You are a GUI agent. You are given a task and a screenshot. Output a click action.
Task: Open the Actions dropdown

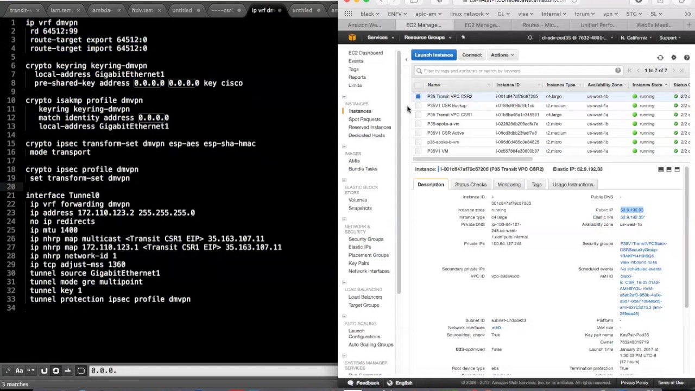point(502,55)
